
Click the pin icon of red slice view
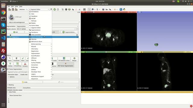(x=82, y=12)
